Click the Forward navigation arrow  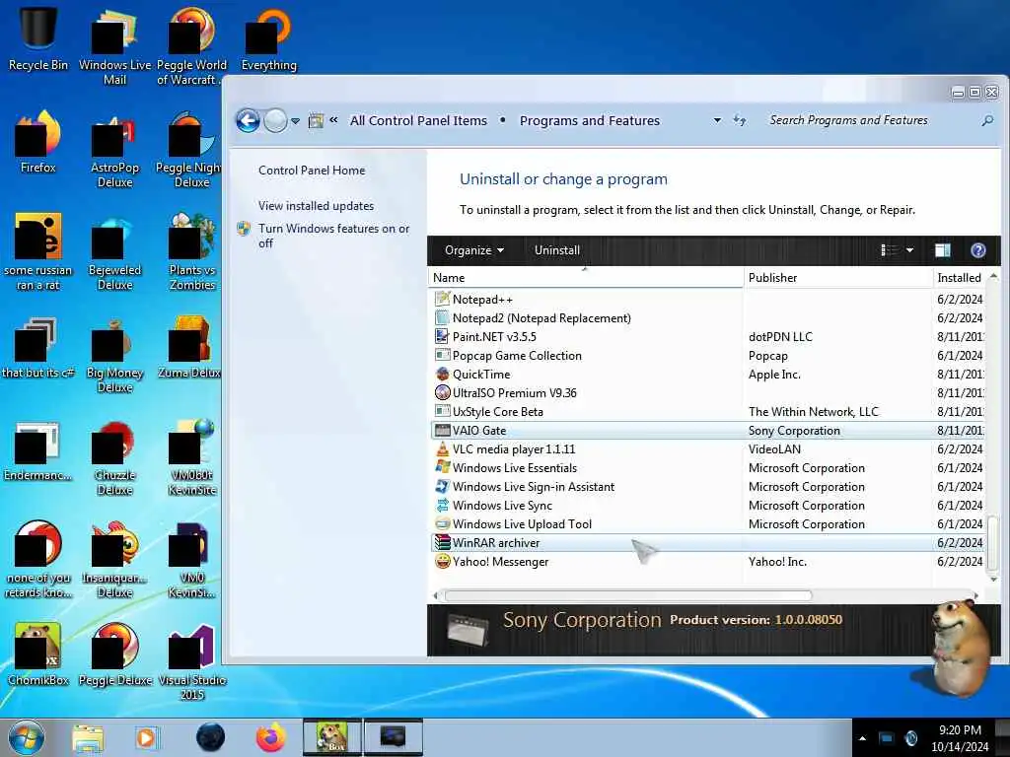(x=276, y=120)
